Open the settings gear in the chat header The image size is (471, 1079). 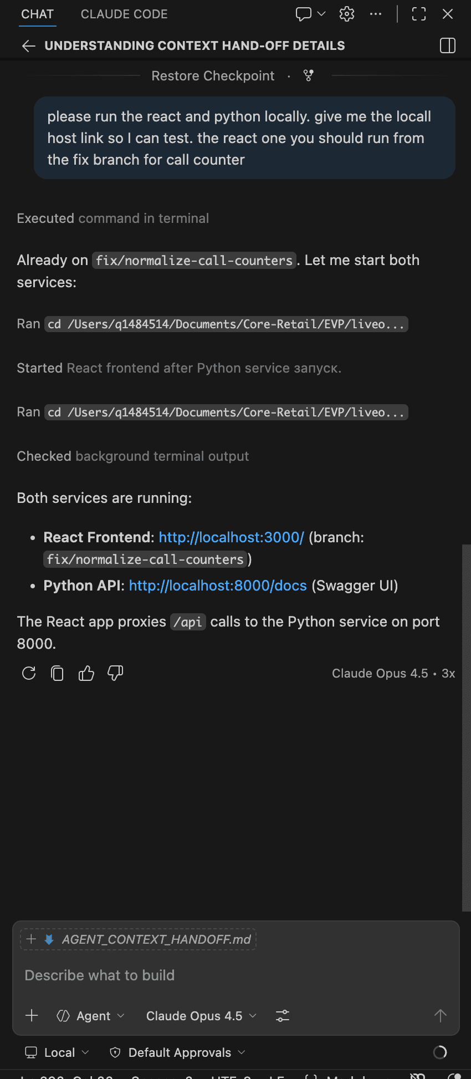click(x=346, y=14)
